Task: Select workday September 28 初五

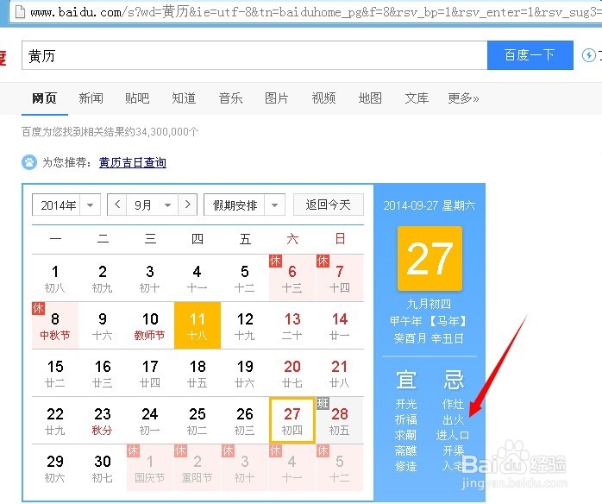Action: pyautogui.click(x=340, y=420)
